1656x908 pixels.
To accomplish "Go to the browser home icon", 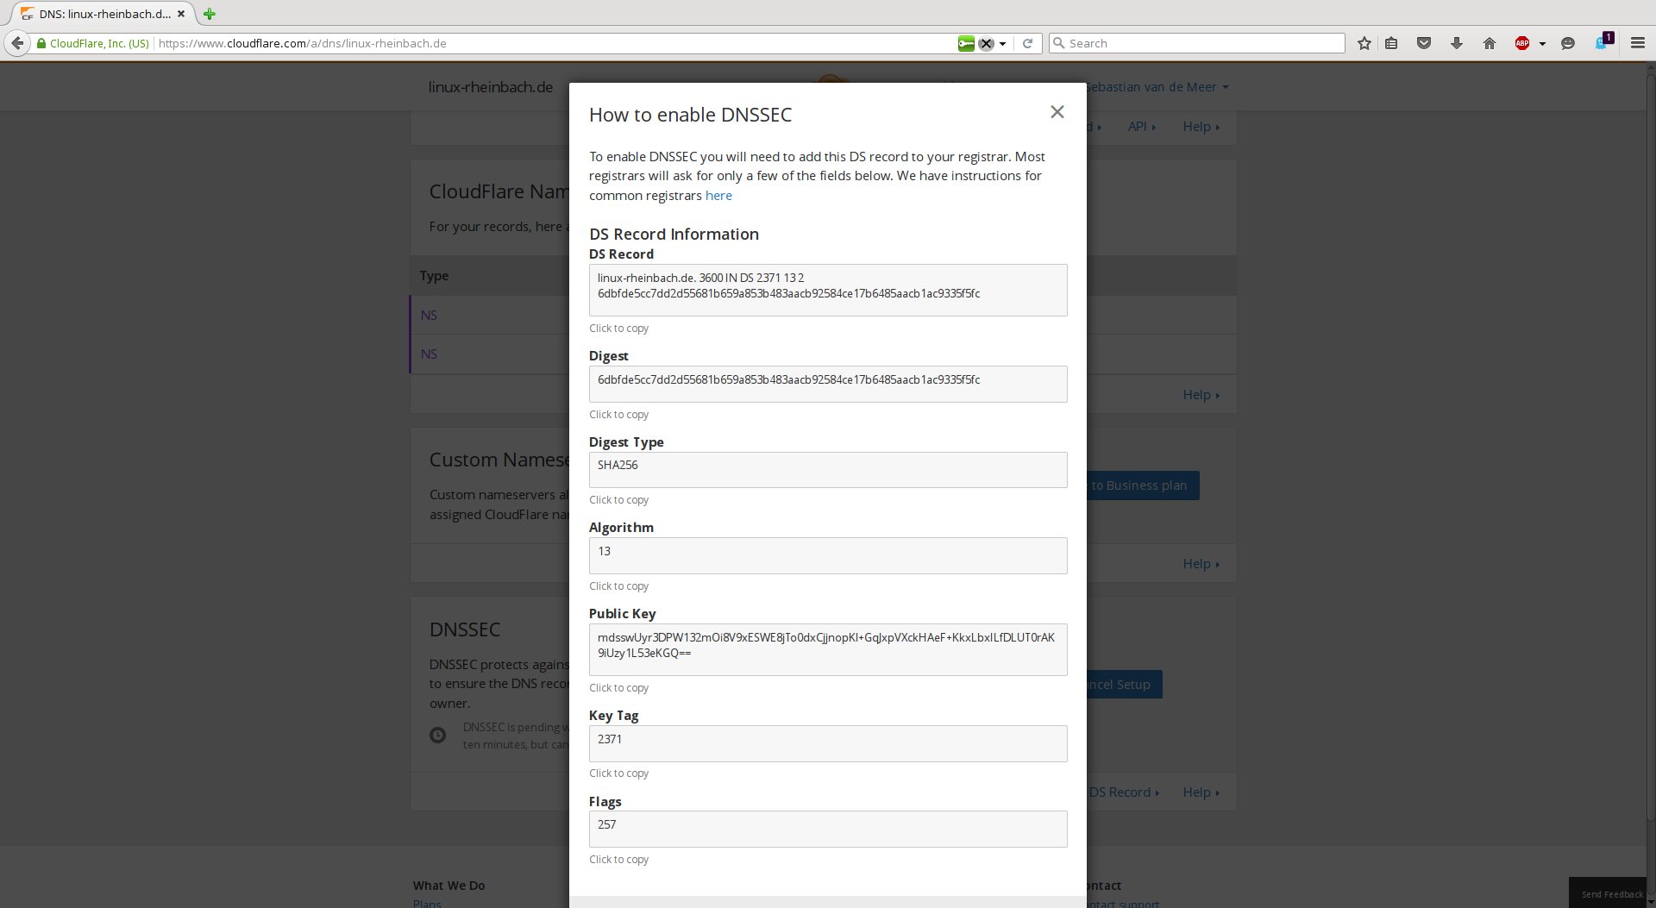I will 1490,43.
